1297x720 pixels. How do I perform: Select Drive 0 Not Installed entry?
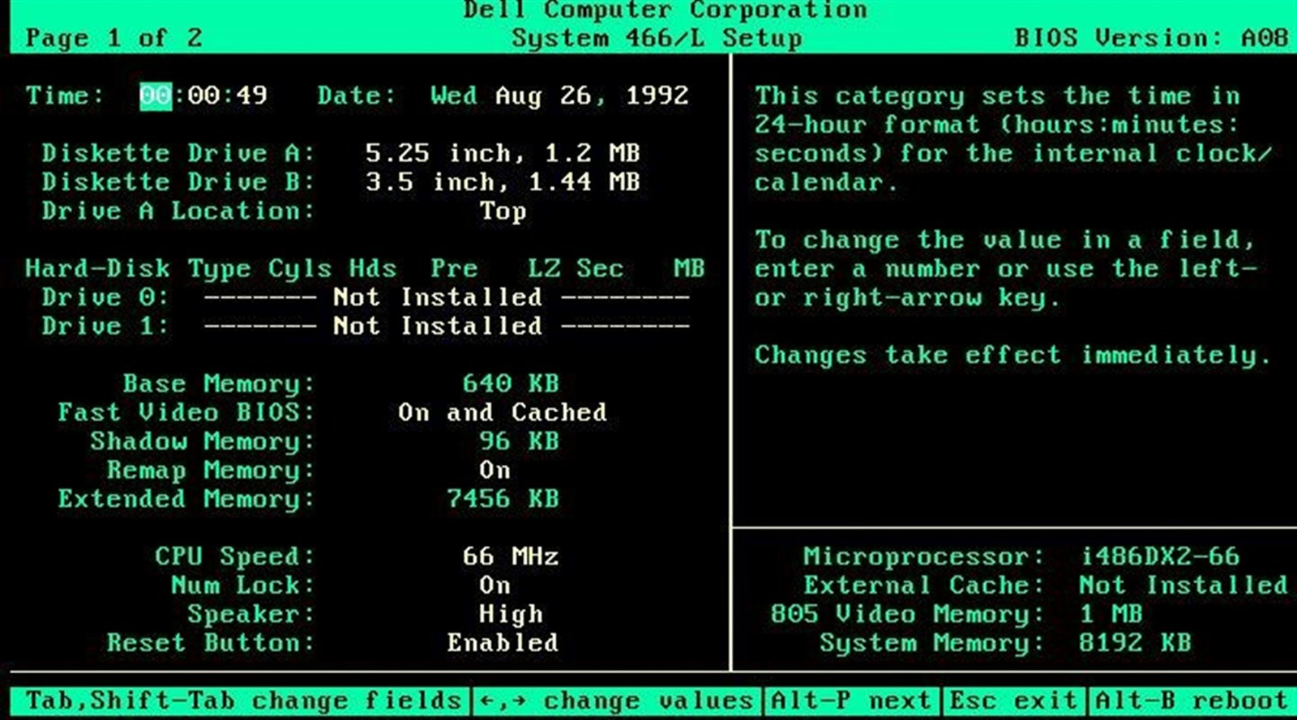pos(447,297)
